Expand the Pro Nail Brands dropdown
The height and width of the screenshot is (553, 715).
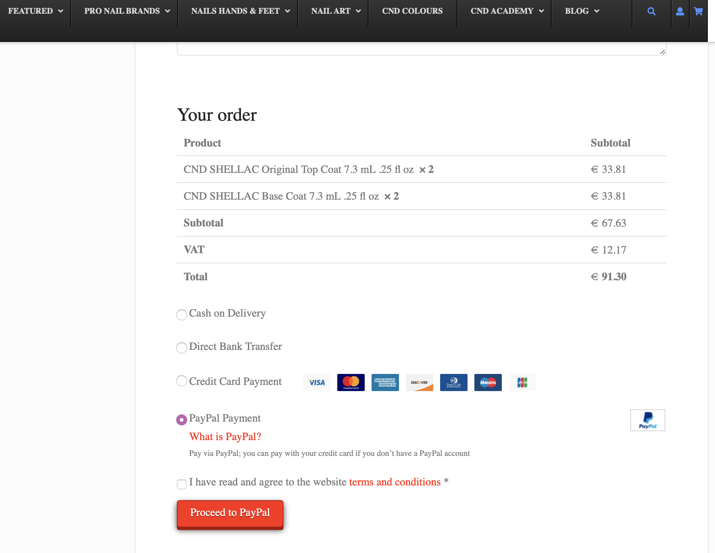coord(127,11)
